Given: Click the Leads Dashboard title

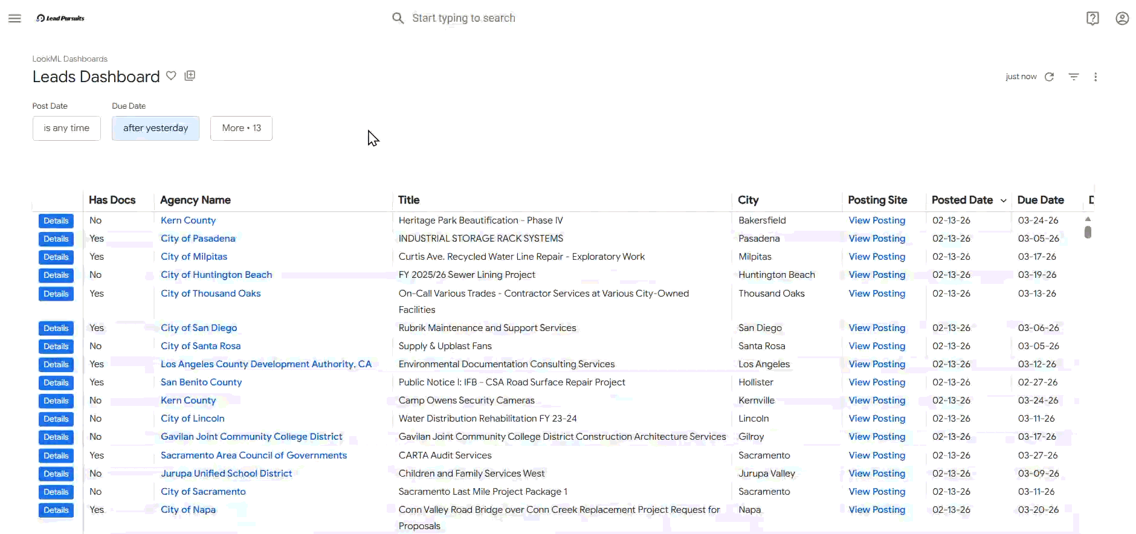Looking at the screenshot, I should [96, 77].
